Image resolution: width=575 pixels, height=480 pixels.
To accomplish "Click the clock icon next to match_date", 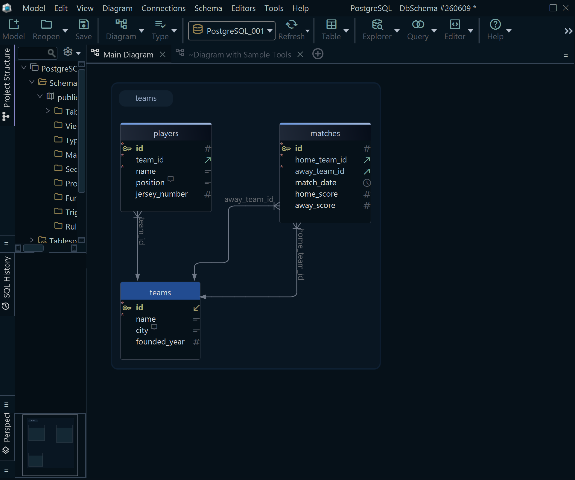I will pyautogui.click(x=367, y=183).
